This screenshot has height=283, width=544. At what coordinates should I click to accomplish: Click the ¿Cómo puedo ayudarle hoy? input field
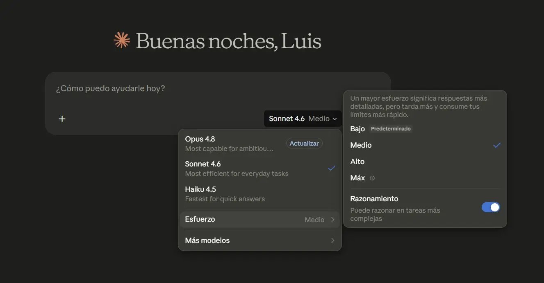tap(218, 88)
